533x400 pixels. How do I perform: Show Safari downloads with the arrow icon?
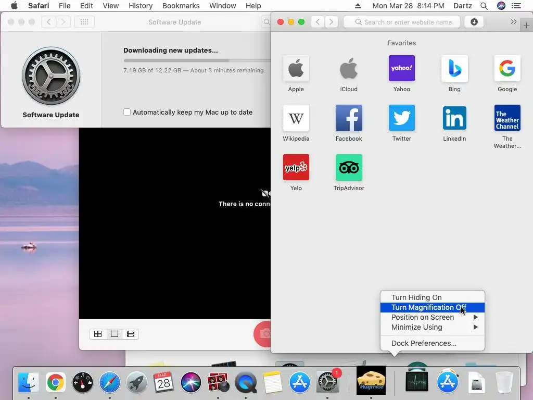[x=474, y=22]
